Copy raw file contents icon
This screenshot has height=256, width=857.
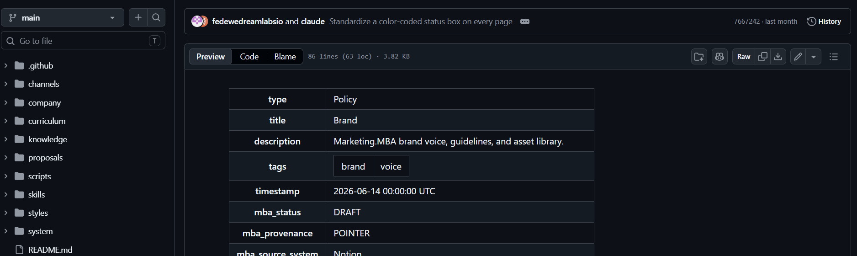(x=763, y=57)
